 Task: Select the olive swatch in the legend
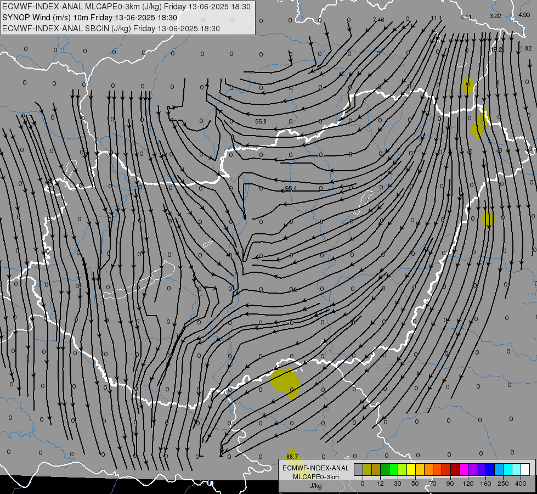click(367, 470)
